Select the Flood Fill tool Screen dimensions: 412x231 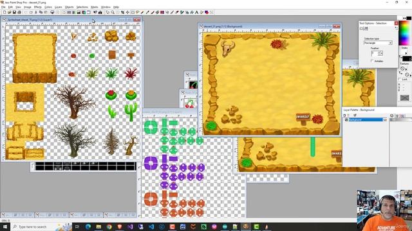tap(192, 12)
